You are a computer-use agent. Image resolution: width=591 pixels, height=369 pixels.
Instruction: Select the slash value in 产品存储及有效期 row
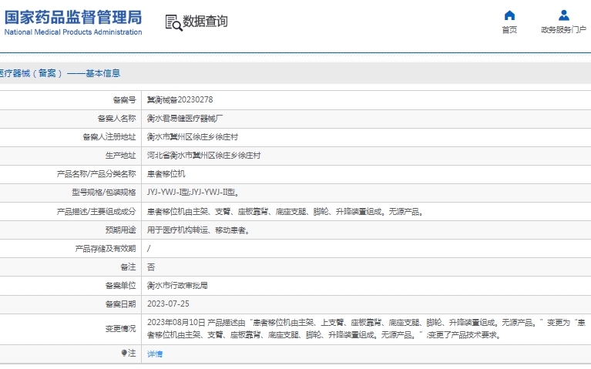coord(149,249)
